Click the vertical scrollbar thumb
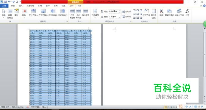This screenshot has height=110, width=206. click(205, 55)
